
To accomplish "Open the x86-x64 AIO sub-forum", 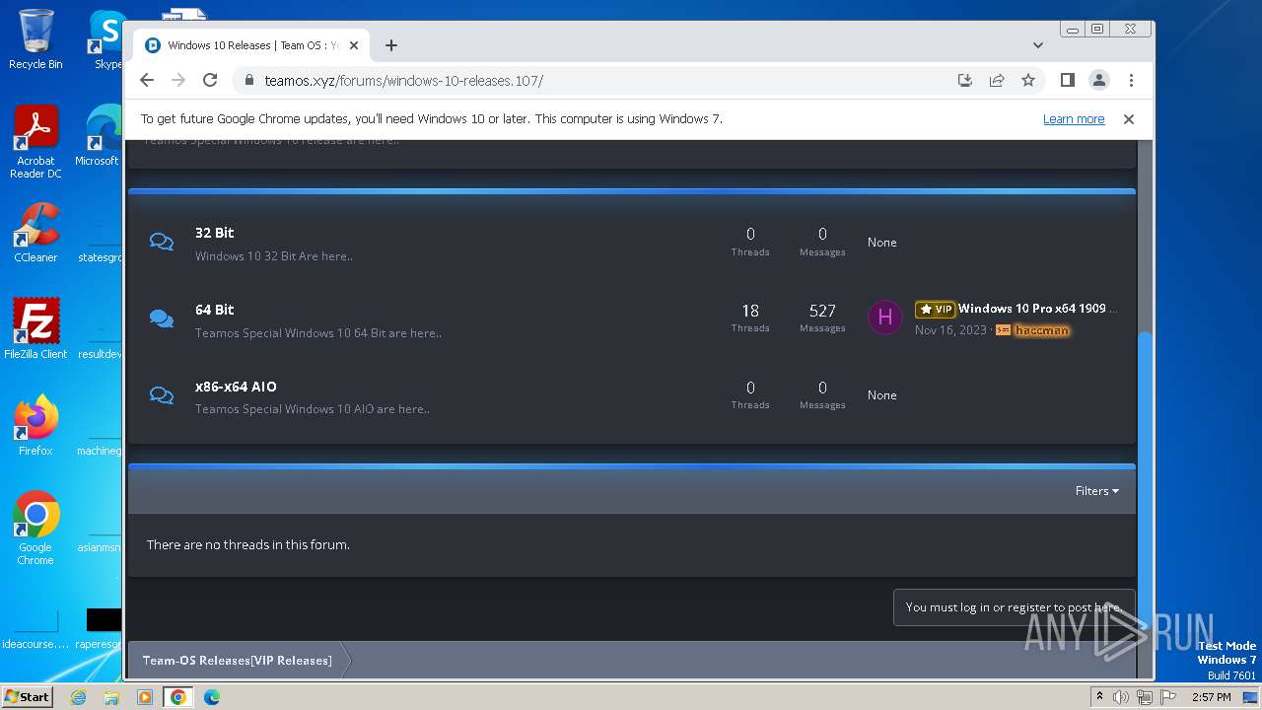I will click(x=236, y=387).
